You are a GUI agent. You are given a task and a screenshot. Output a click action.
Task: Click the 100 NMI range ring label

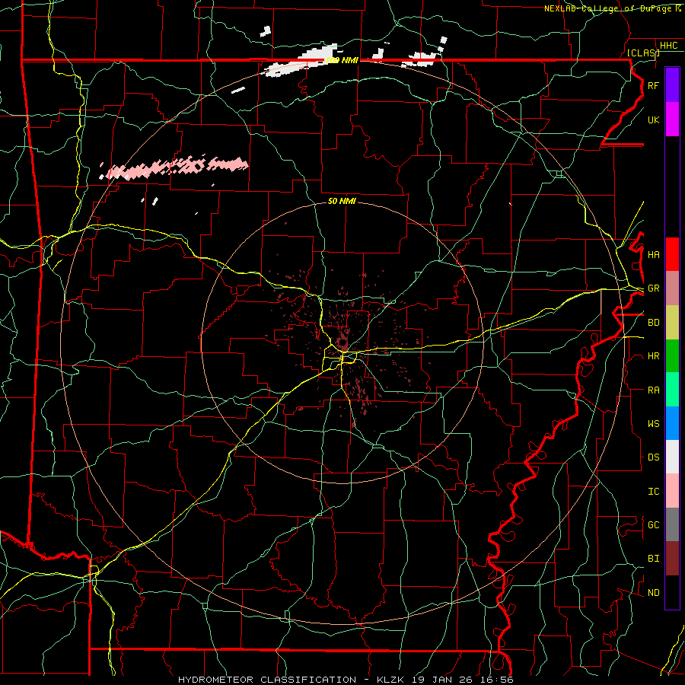[342, 60]
